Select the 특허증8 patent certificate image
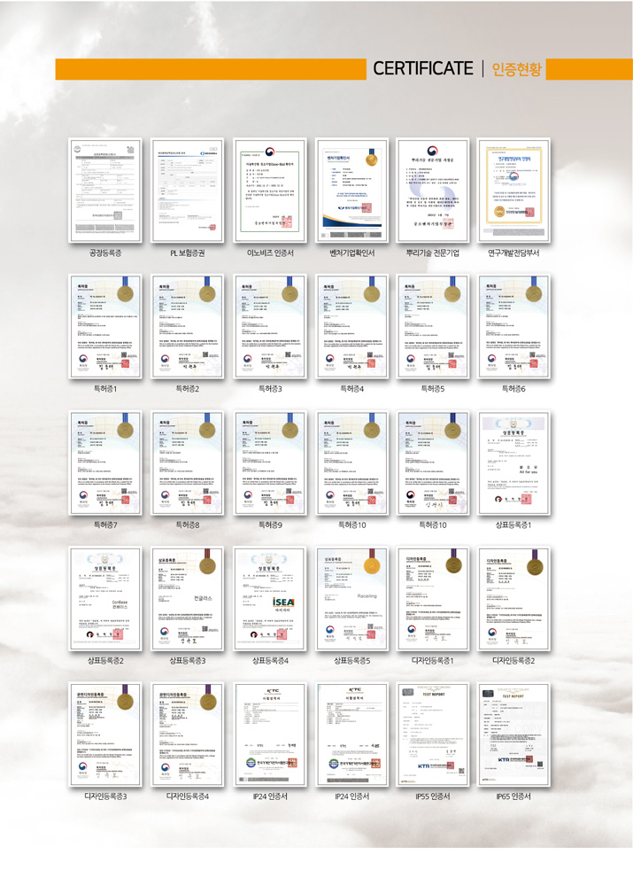This screenshot has height=886, width=633. coord(187,462)
